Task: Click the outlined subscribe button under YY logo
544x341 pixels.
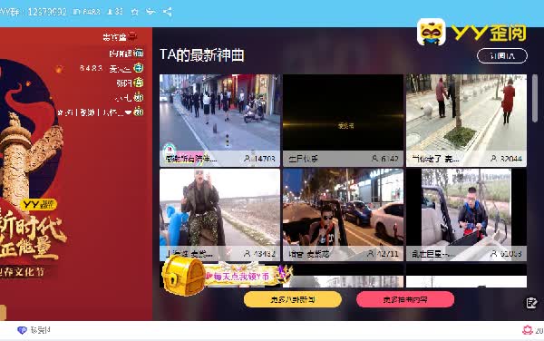Action: coord(502,56)
